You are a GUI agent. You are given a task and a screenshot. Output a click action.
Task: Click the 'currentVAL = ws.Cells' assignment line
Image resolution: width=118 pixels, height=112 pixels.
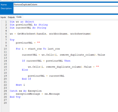[x=63, y=55]
